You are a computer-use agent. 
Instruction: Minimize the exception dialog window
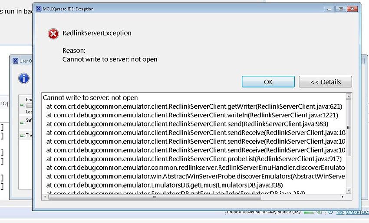click(329, 9)
